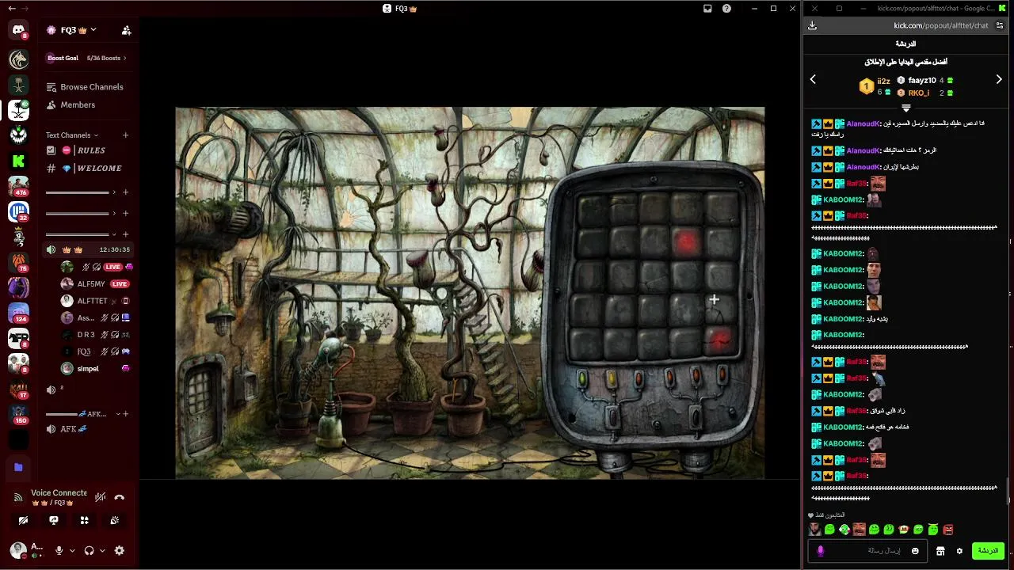Viewport: 1014px width, 570px height.
Task: Open the FQ3 server dropdown menu
Action: tap(72, 30)
